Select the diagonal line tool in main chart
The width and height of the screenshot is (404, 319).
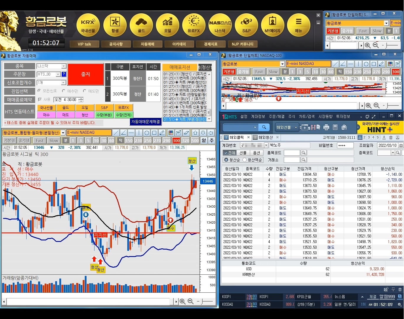click(116, 133)
